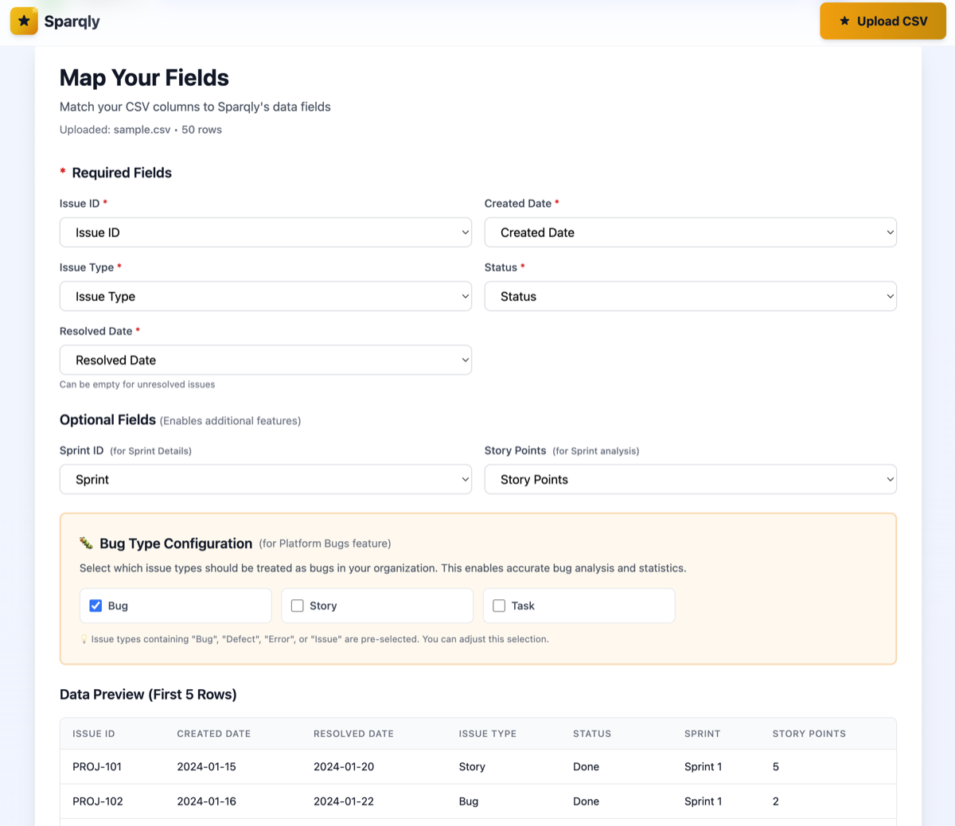Click the Upload CSV button
Screen dimensions: 955x826
click(883, 21)
